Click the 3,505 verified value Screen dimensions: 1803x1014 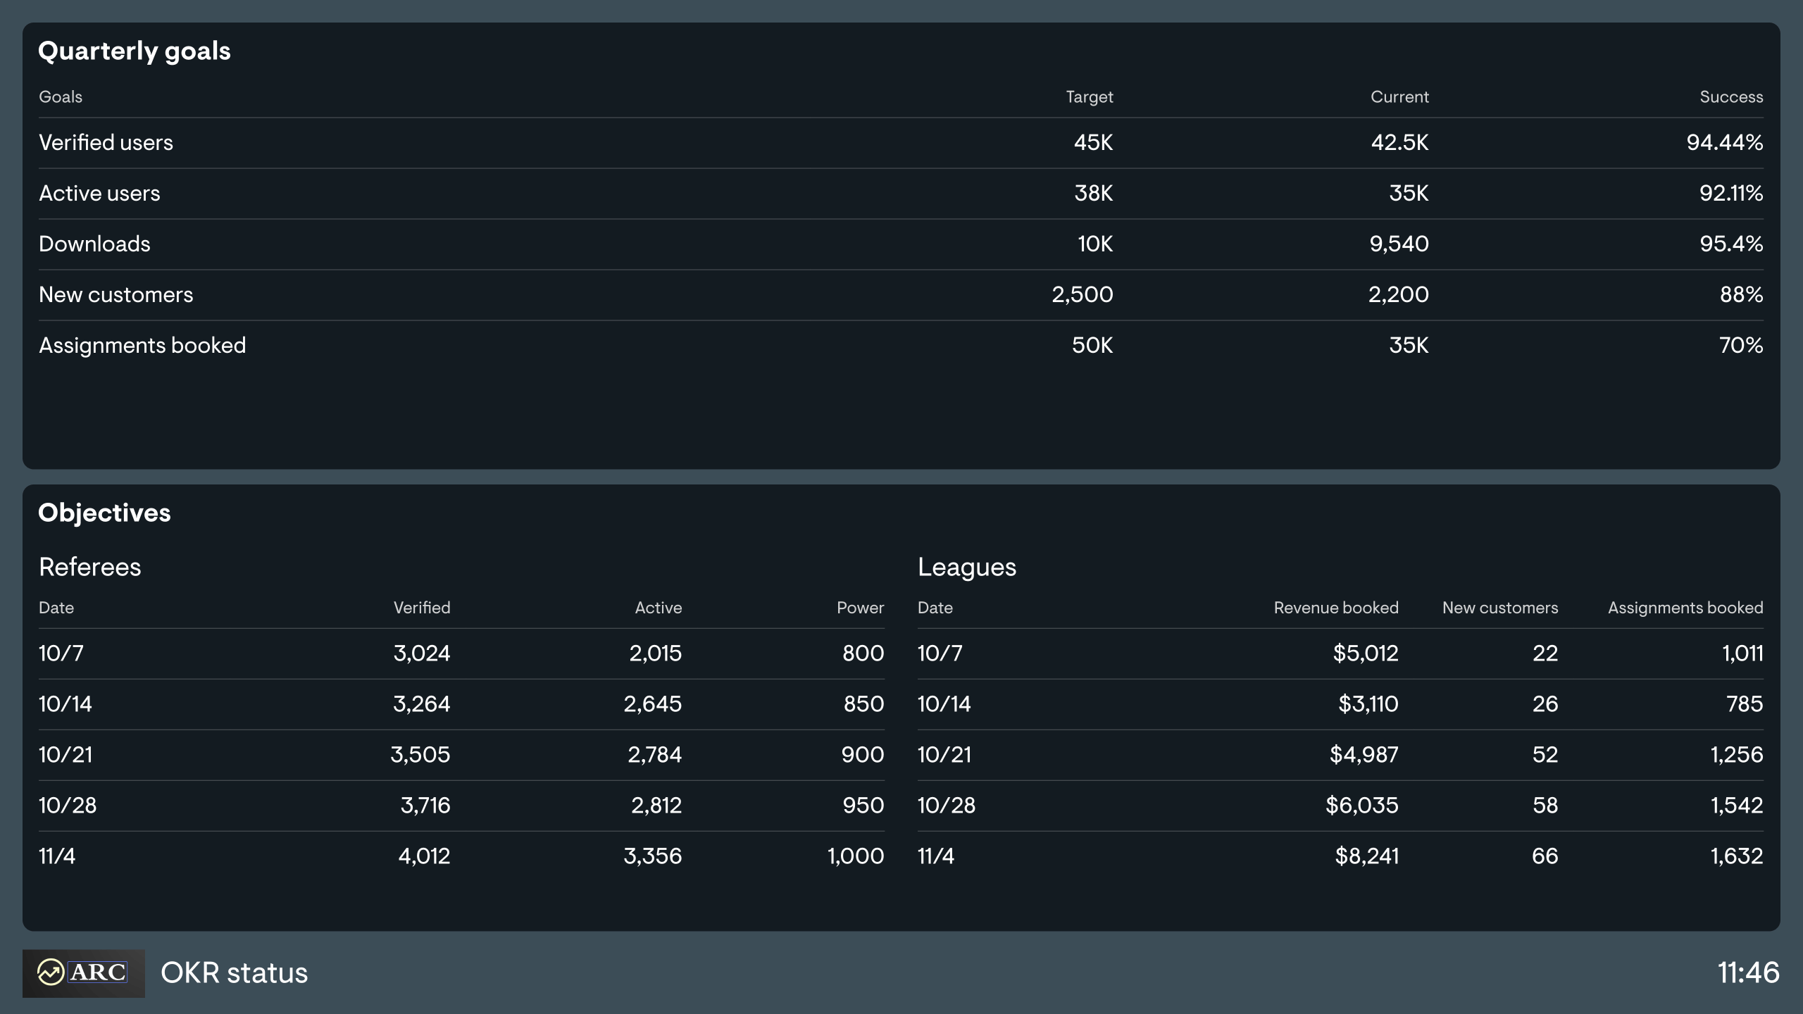[x=420, y=754]
